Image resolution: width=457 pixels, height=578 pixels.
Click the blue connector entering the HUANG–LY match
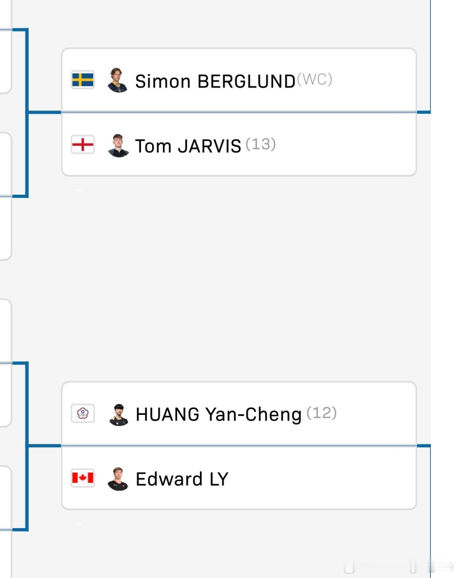point(44,446)
